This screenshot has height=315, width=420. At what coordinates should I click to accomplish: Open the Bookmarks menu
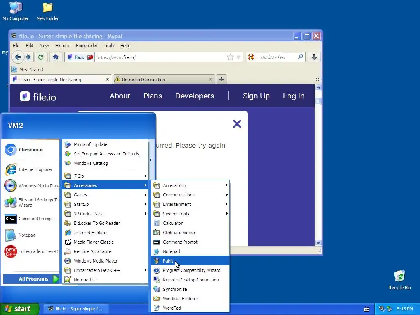(x=86, y=46)
